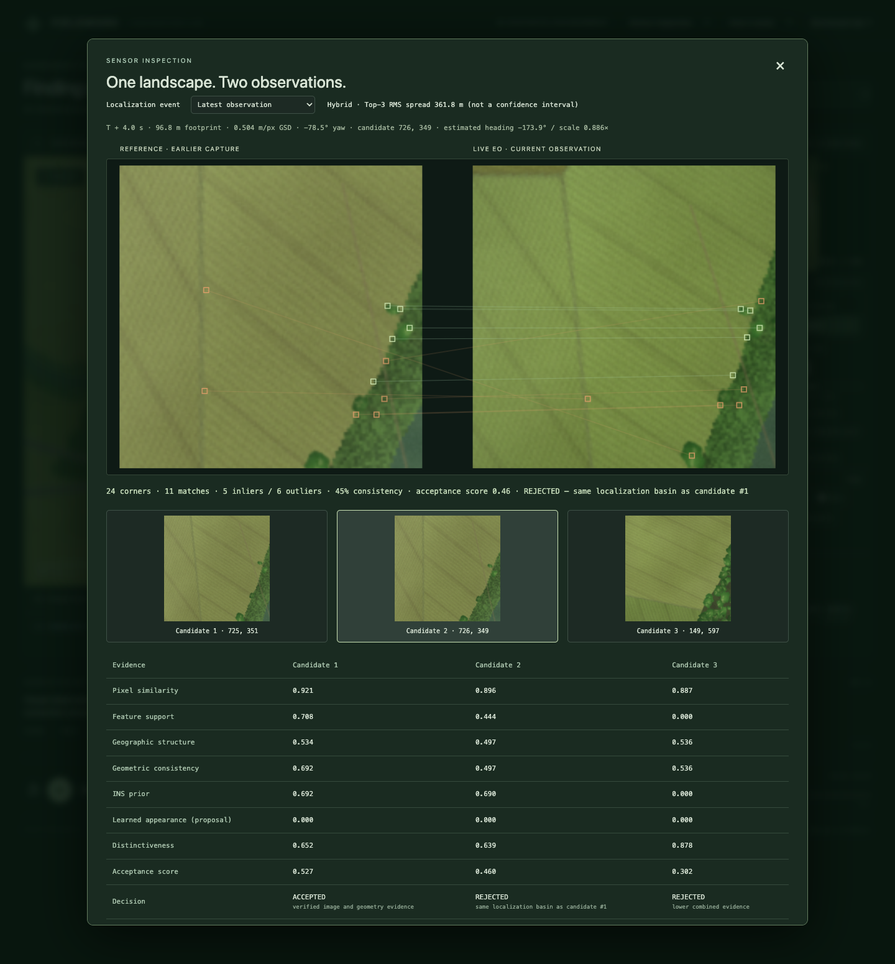Click the Candidate 1 column header
Image resolution: width=895 pixels, height=964 pixels.
point(315,665)
